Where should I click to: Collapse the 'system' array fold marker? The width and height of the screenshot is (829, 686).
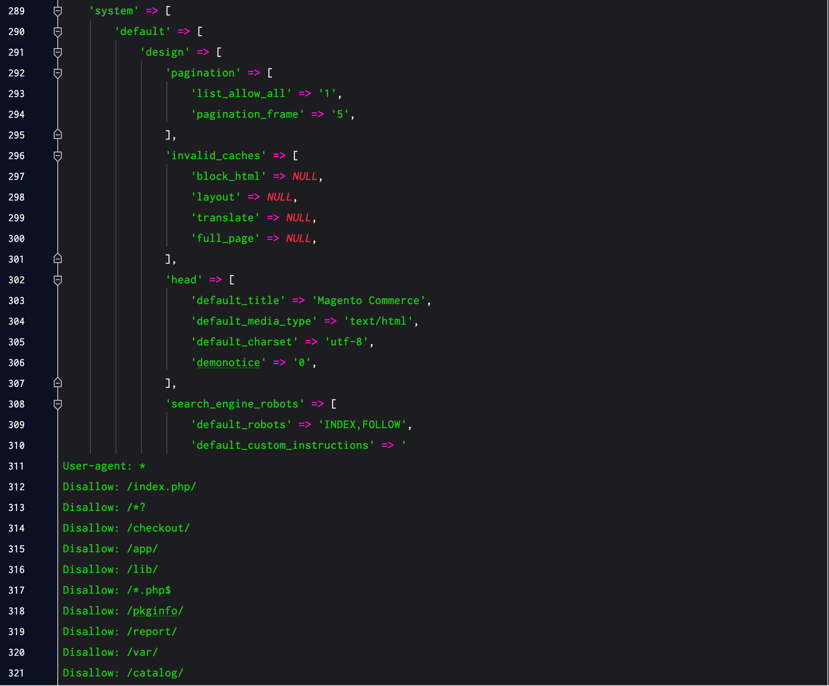[x=58, y=11]
